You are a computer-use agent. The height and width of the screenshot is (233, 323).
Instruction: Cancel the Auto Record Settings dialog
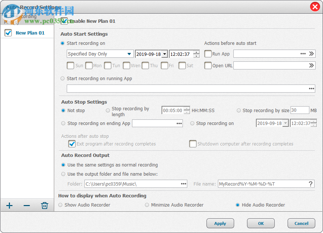click(x=301, y=223)
